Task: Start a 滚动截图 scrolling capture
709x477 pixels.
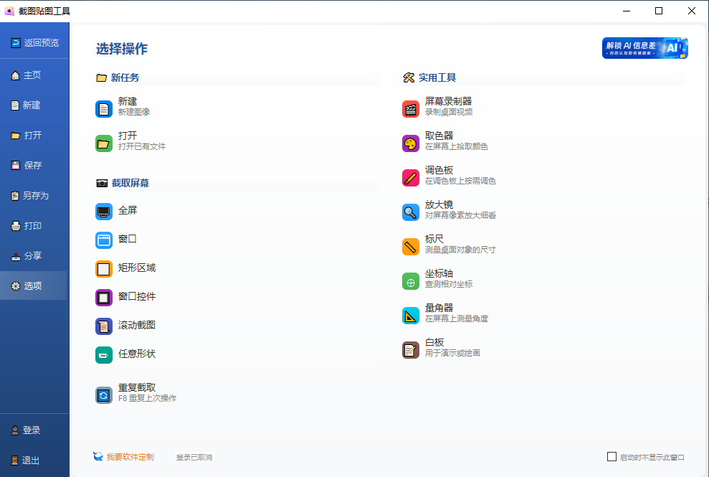Action: 136,325
